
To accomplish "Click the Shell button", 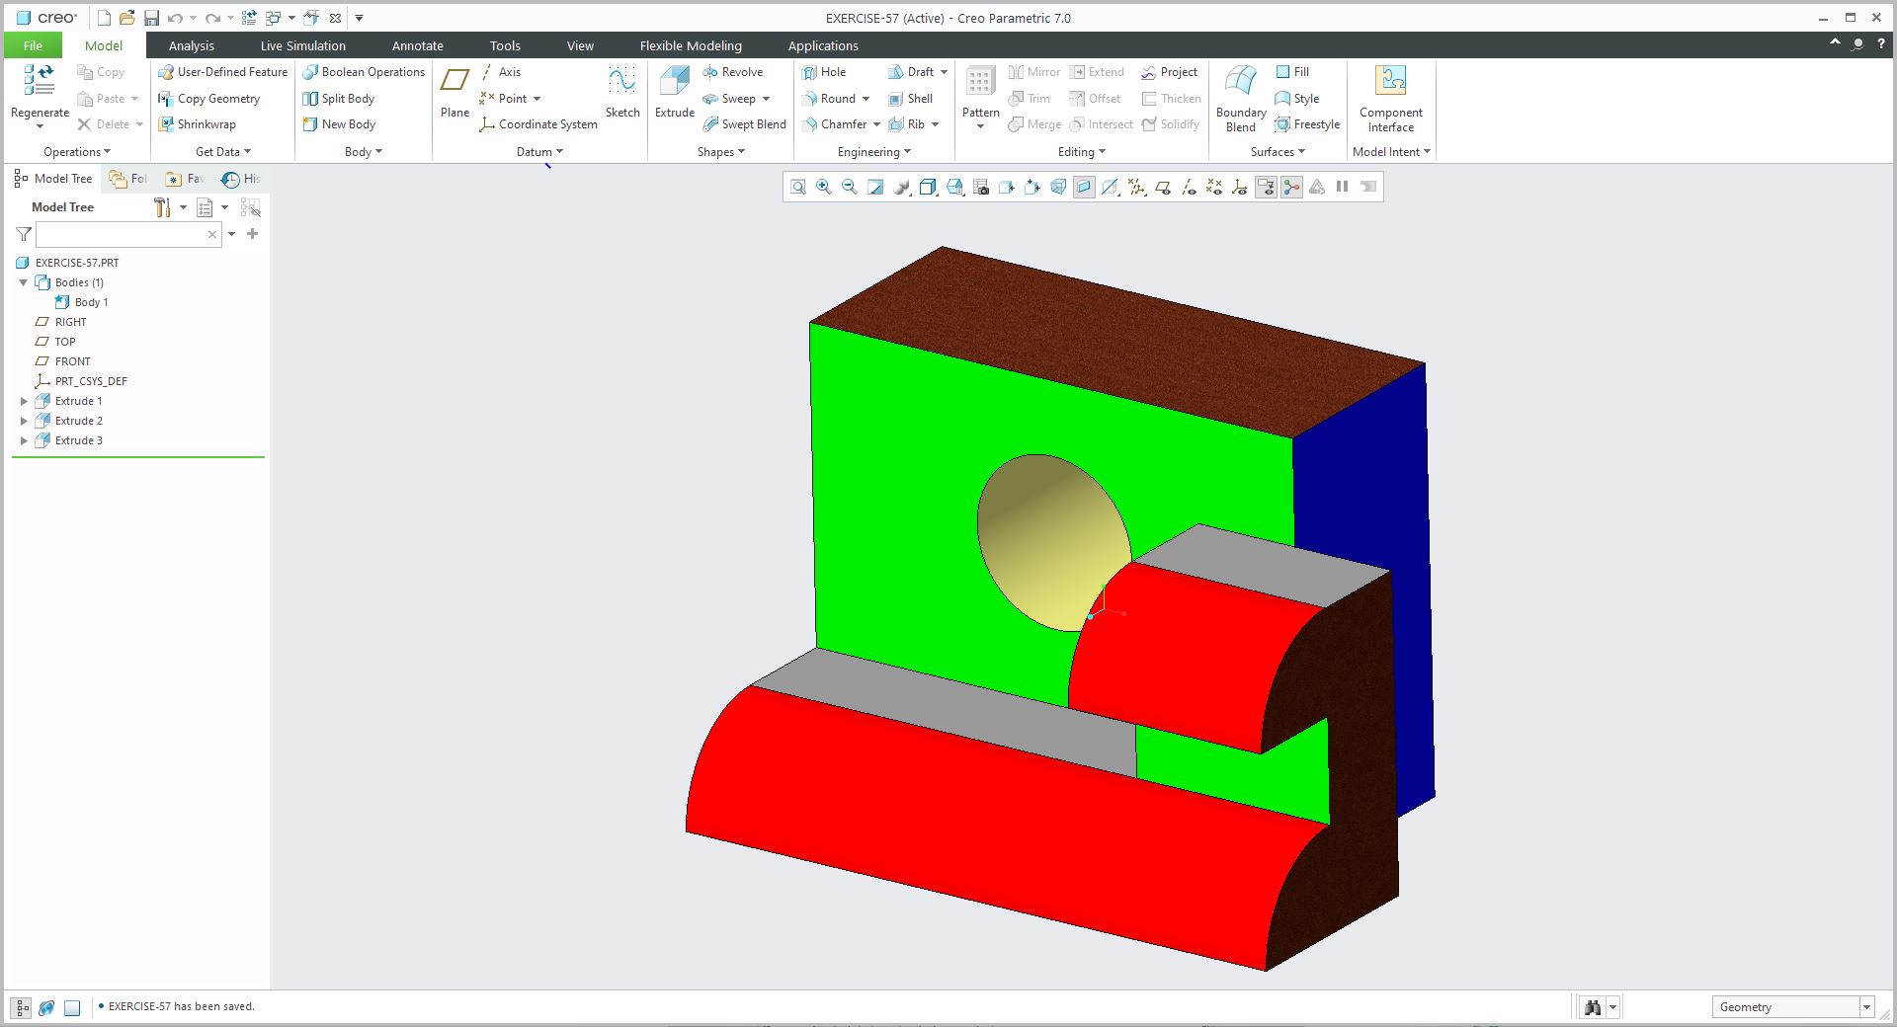I will coord(910,99).
